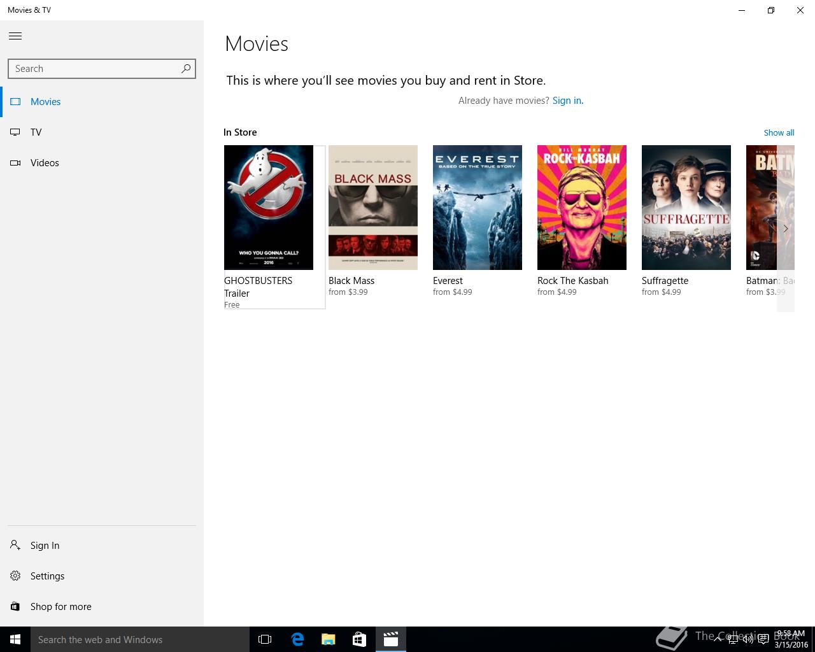Launch Microsoft Edge from taskbar

click(297, 639)
